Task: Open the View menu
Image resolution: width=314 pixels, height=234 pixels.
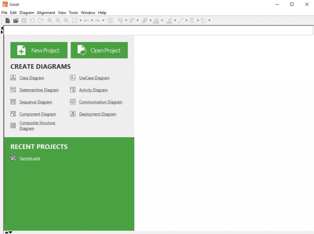Action: coord(62,13)
